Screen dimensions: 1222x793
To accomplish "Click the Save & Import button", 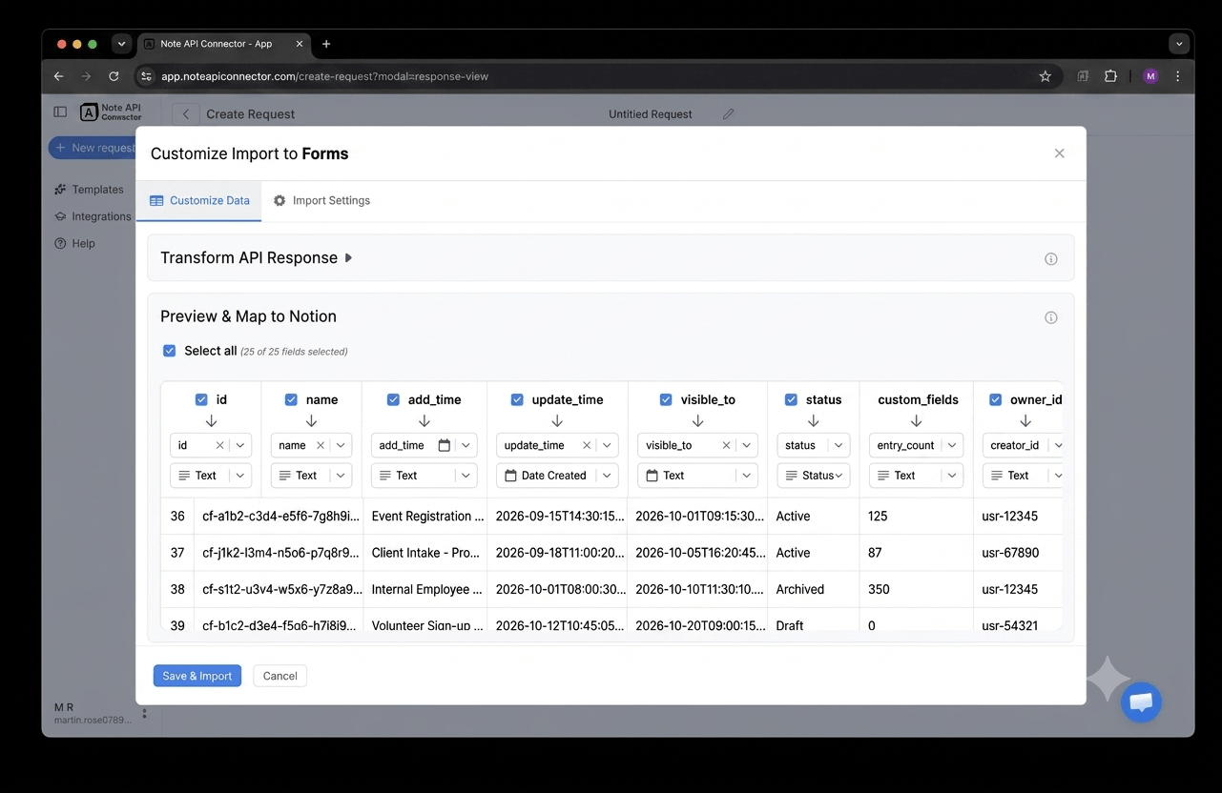I will click(x=197, y=676).
